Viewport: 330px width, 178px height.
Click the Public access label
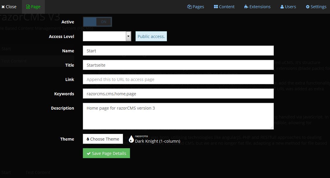[151, 36]
